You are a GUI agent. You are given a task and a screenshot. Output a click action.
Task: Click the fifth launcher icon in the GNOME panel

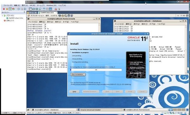pyautogui.click(x=72, y=16)
